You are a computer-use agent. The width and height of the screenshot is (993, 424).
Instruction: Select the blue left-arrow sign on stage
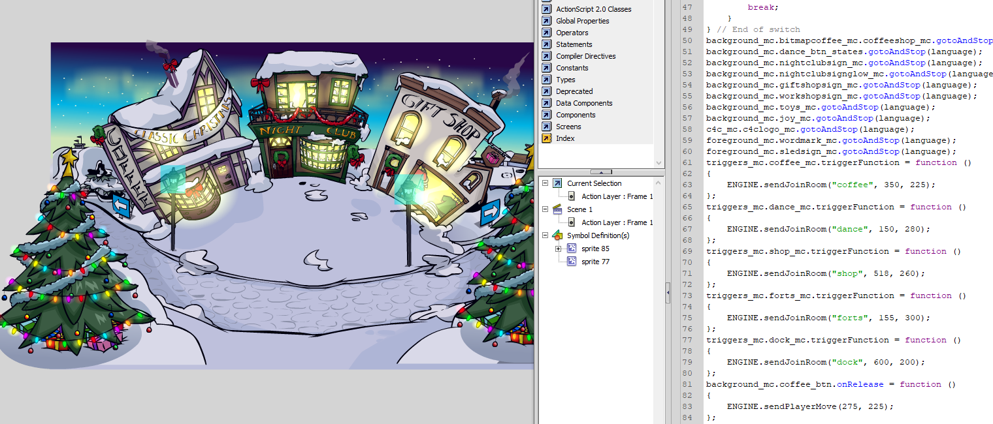pyautogui.click(x=122, y=205)
